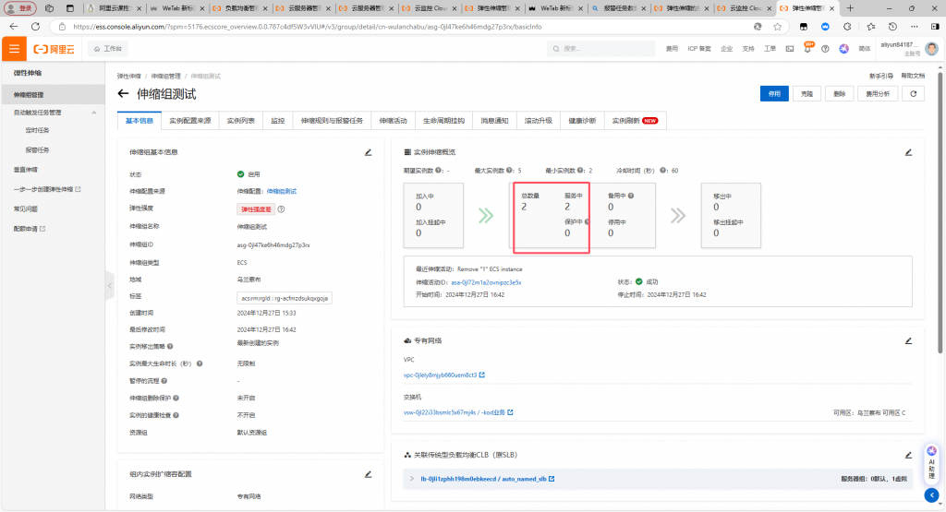The width and height of the screenshot is (946, 512).
Task: Open the AI 助理 floating assistant
Action: pos(932,462)
